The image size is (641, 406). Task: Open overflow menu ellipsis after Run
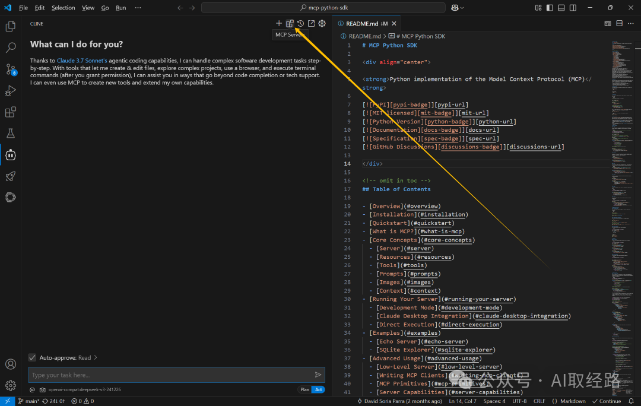tap(138, 8)
